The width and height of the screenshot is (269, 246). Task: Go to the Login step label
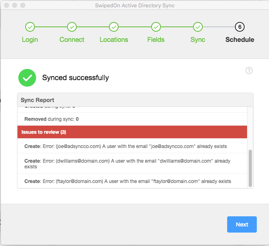30,40
